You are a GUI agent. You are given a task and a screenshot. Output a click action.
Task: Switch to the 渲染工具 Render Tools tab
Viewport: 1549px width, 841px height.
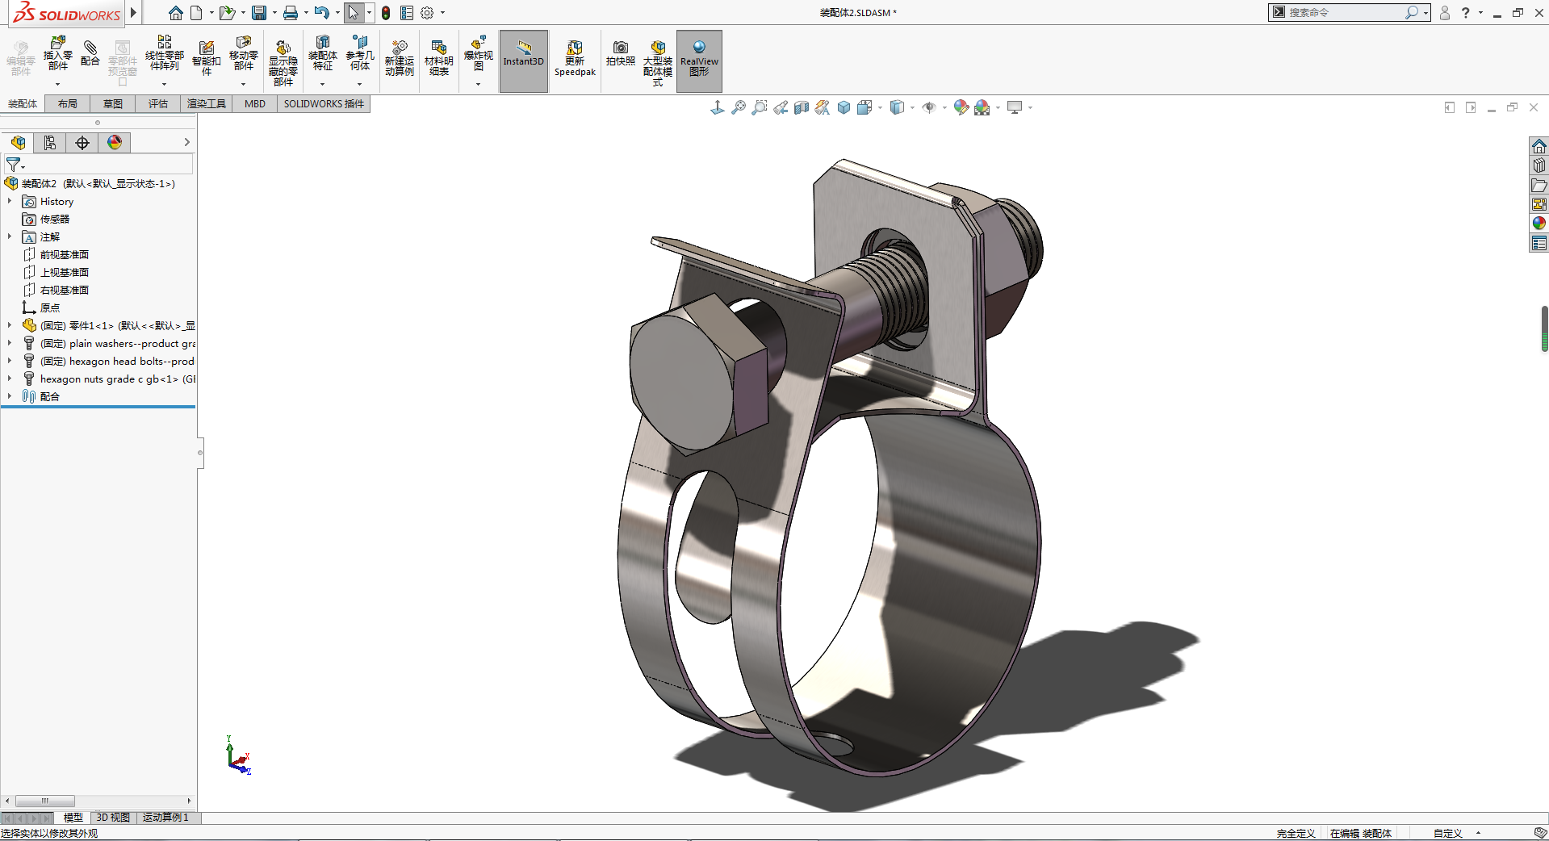[x=207, y=103]
